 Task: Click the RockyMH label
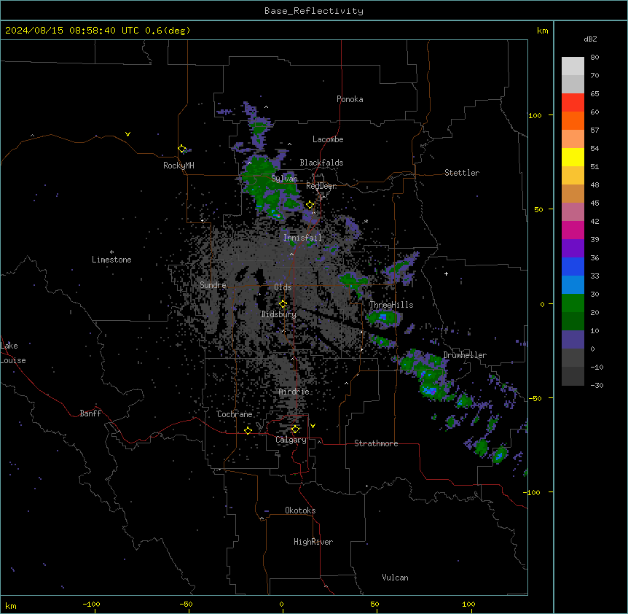[178, 166]
